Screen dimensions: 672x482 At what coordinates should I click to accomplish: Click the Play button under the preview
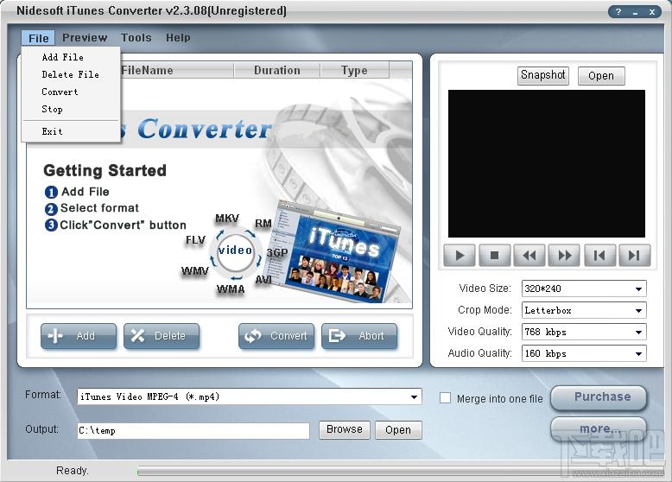coord(460,256)
